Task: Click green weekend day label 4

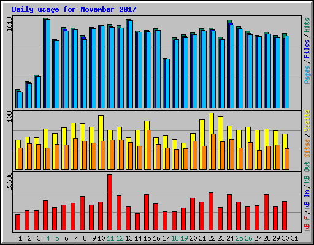Action: [48, 238]
